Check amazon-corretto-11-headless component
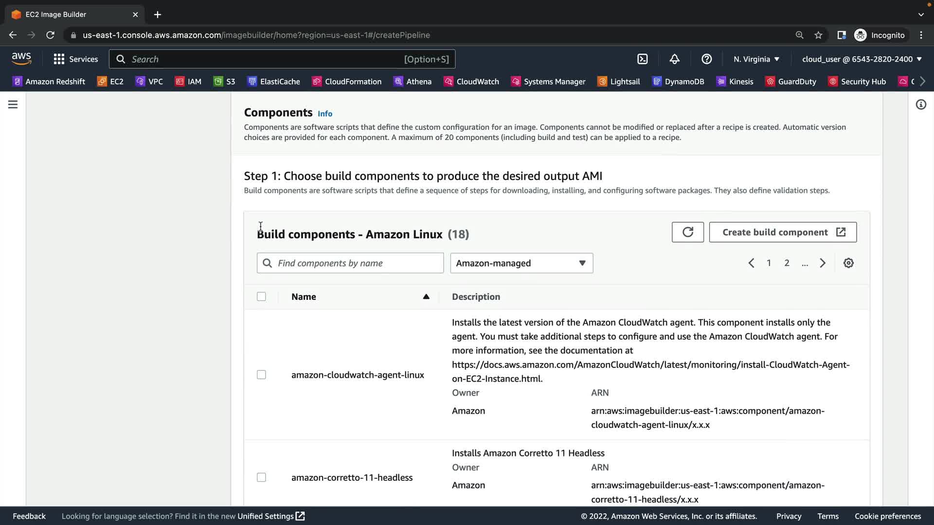Viewport: 934px width, 525px height. click(261, 477)
